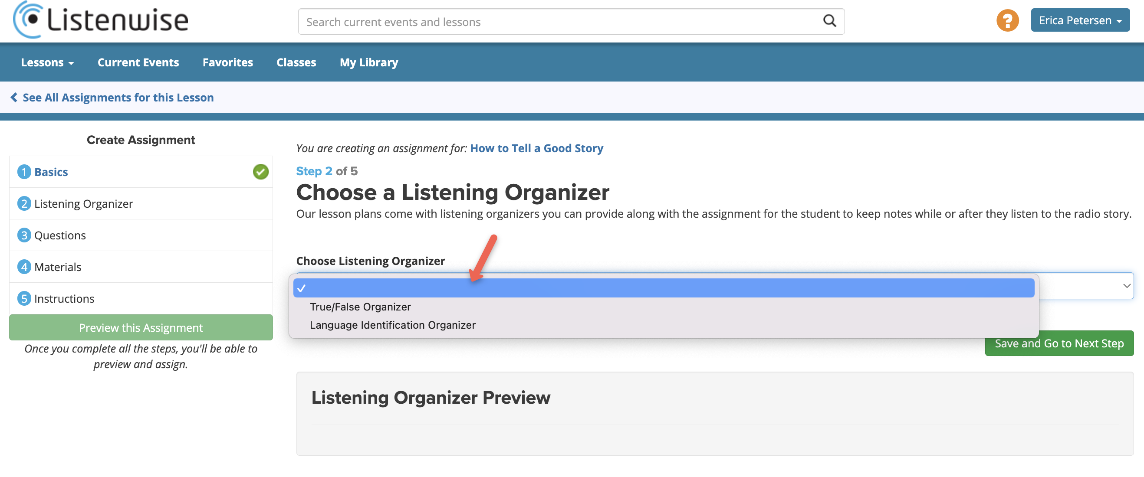Image resolution: width=1144 pixels, height=477 pixels.
Task: Open the How to Tell a Good Story link
Action: coord(536,148)
